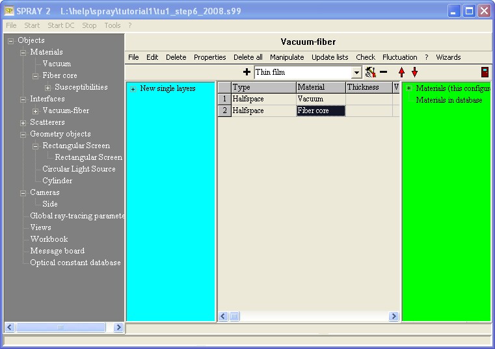Screen dimensions: 495x349
Task: Click the edit layer tool icon
Action: (370, 72)
